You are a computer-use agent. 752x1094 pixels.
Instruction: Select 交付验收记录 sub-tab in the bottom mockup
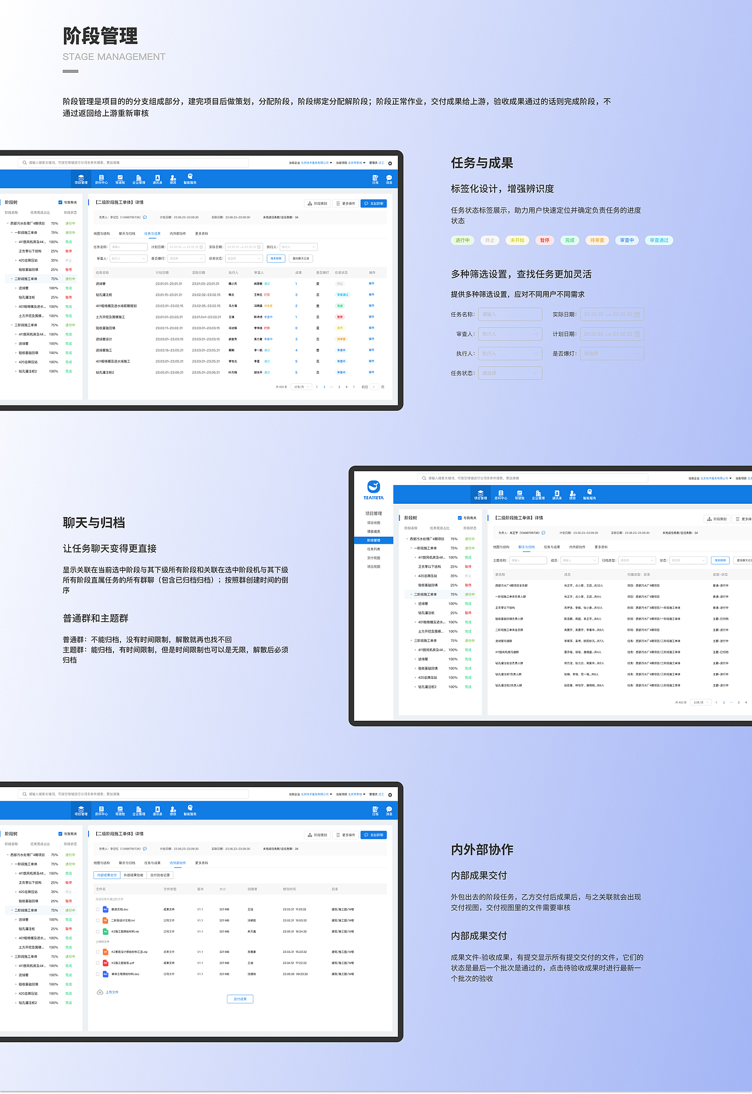(x=160, y=875)
